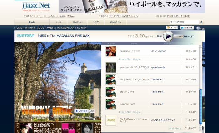This screenshot has width=219, height=133.
Task: Select the ホーム navigation tab
Action: [x=32, y=22]
